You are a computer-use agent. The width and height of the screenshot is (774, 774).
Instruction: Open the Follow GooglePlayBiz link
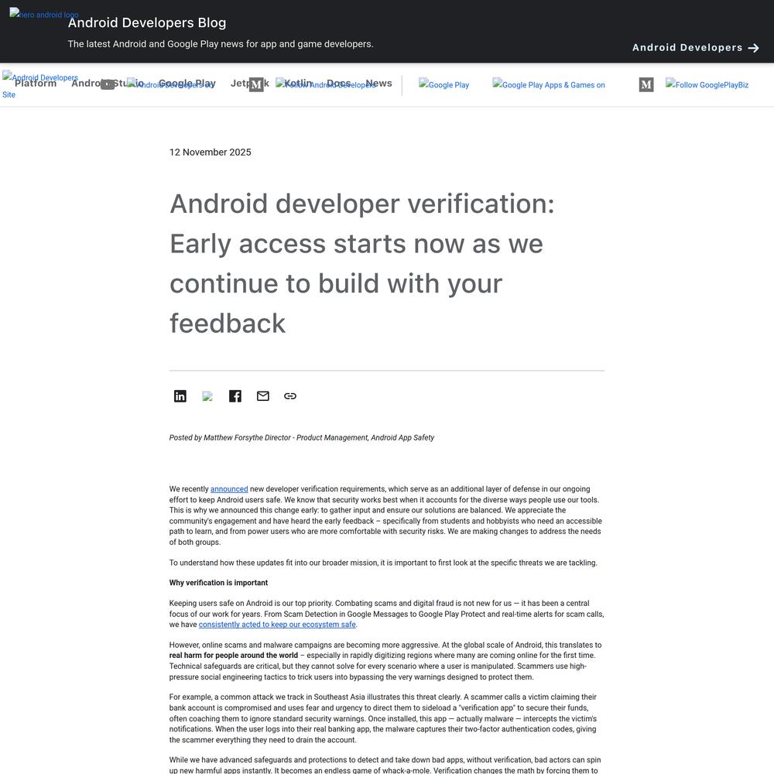click(707, 85)
